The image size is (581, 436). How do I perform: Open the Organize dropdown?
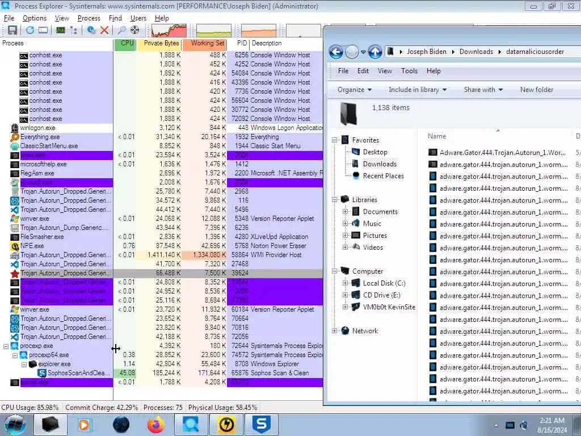(x=355, y=90)
